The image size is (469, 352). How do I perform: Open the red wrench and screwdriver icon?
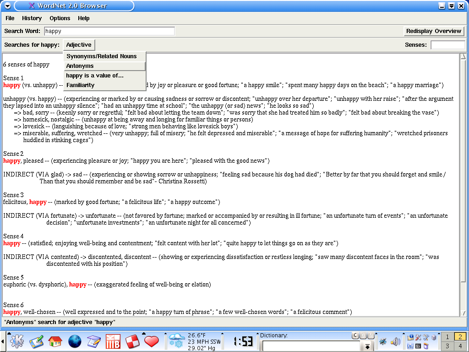(418, 338)
